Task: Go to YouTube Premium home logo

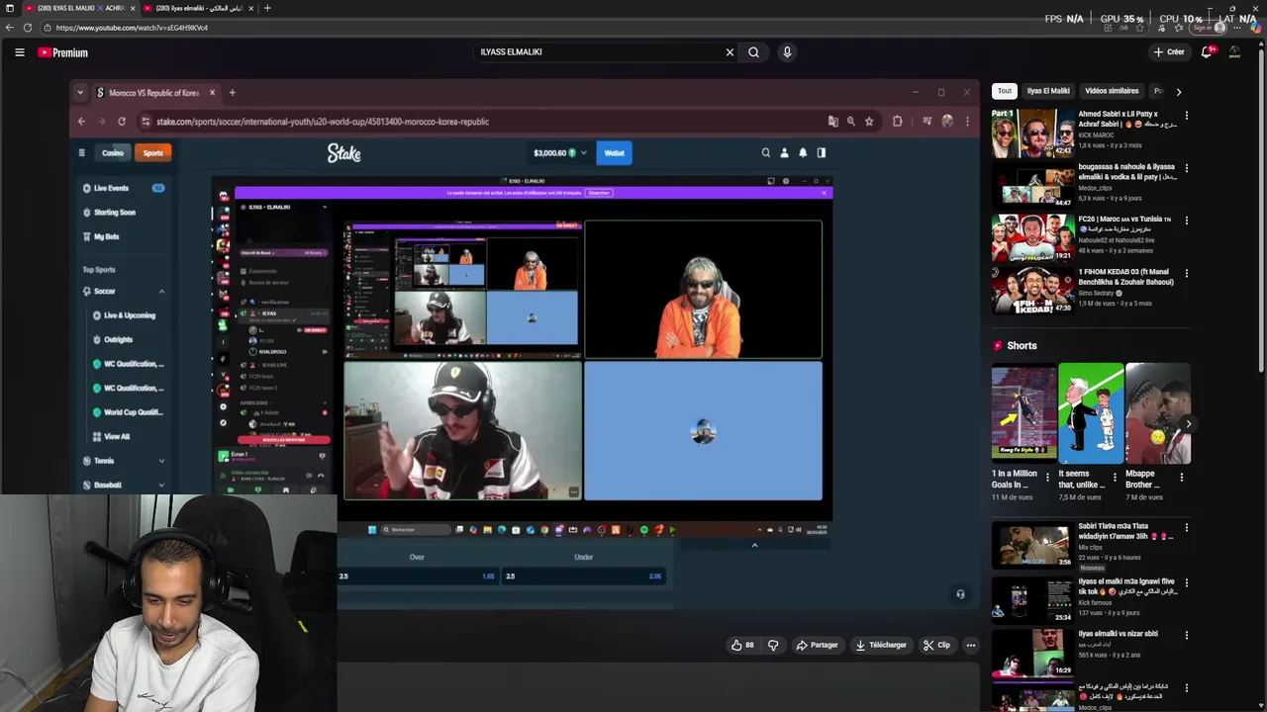Action: [63, 52]
